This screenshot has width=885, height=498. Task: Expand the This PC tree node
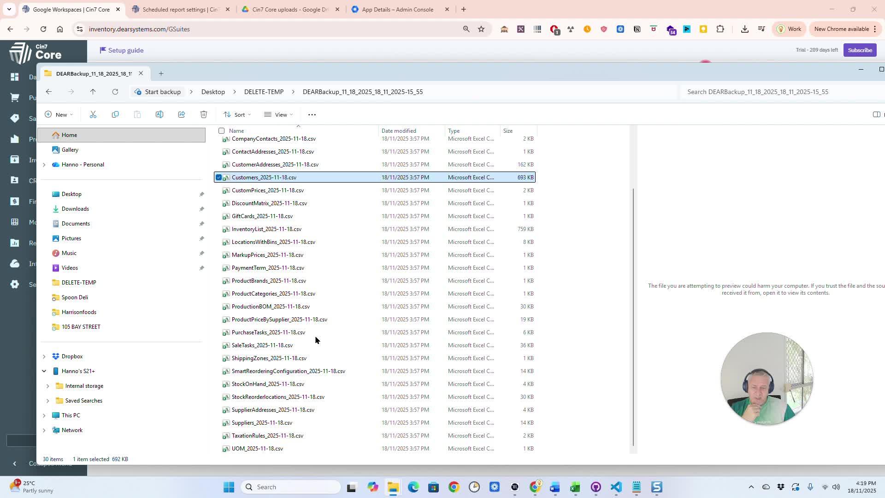click(x=44, y=415)
